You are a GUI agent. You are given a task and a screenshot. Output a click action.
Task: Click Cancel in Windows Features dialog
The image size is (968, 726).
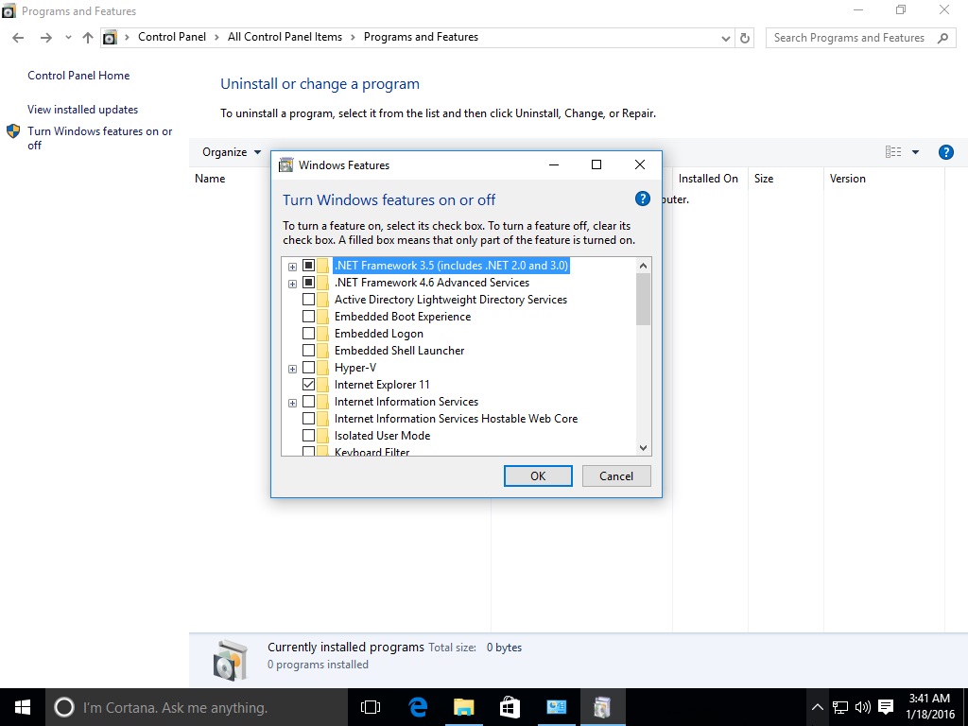pyautogui.click(x=616, y=476)
